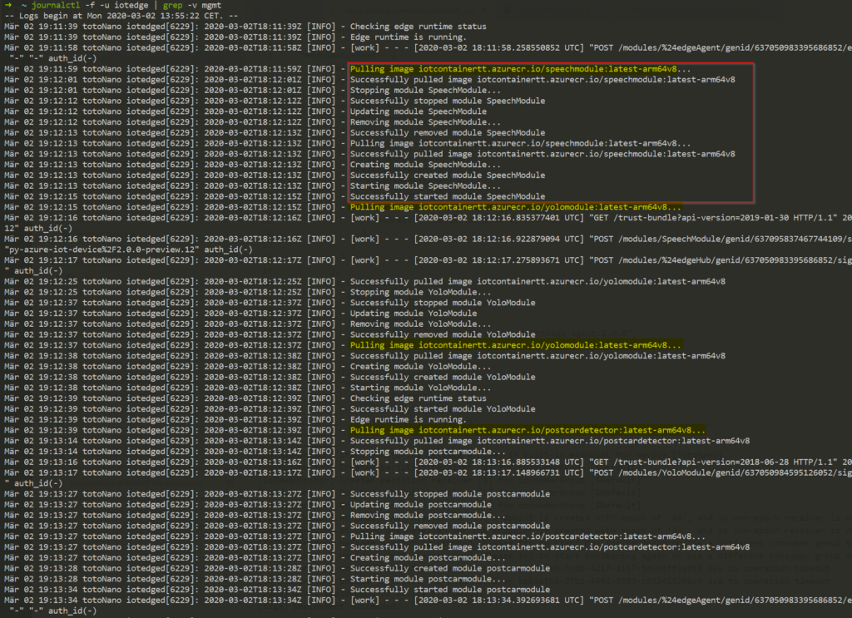
Task: Click the POST %24edgeAgent request at 18:13:34
Action: [x=721, y=600]
